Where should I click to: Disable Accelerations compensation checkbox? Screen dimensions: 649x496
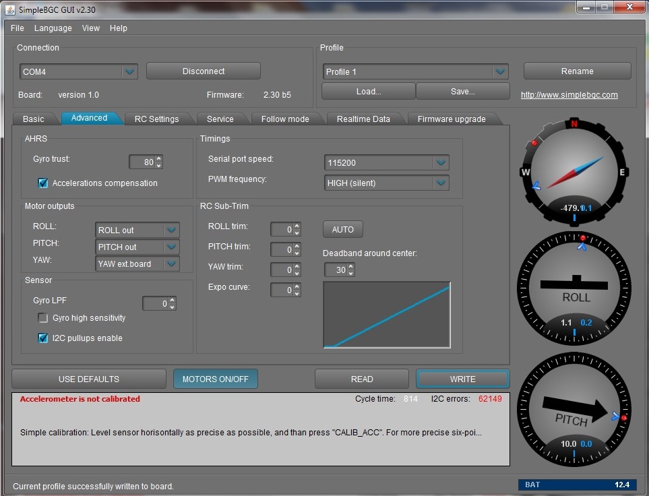(x=43, y=183)
